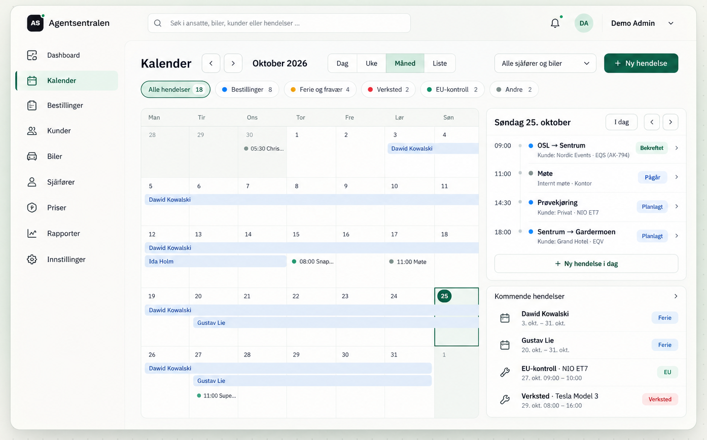Click the DA user avatar
The width and height of the screenshot is (707, 440).
coord(584,23)
